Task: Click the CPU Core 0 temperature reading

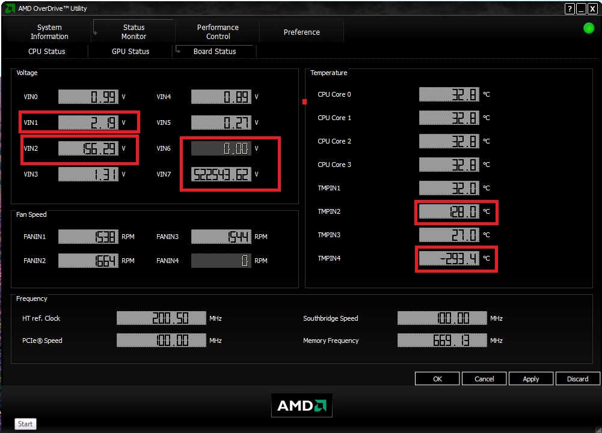Action: pos(449,94)
